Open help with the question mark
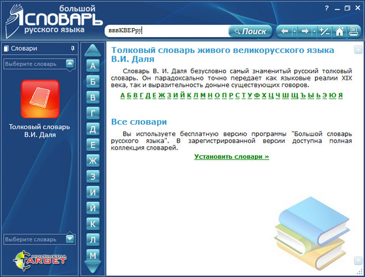The height and width of the screenshot is (277, 365). [x=327, y=8]
